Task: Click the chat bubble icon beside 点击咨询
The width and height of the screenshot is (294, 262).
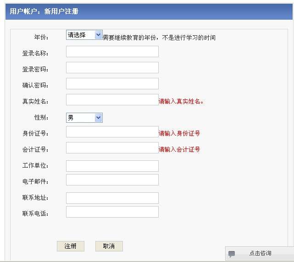Action: click(x=232, y=254)
